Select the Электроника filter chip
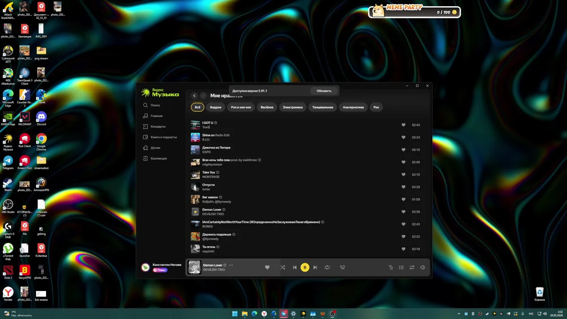567x319 pixels. coord(293,107)
